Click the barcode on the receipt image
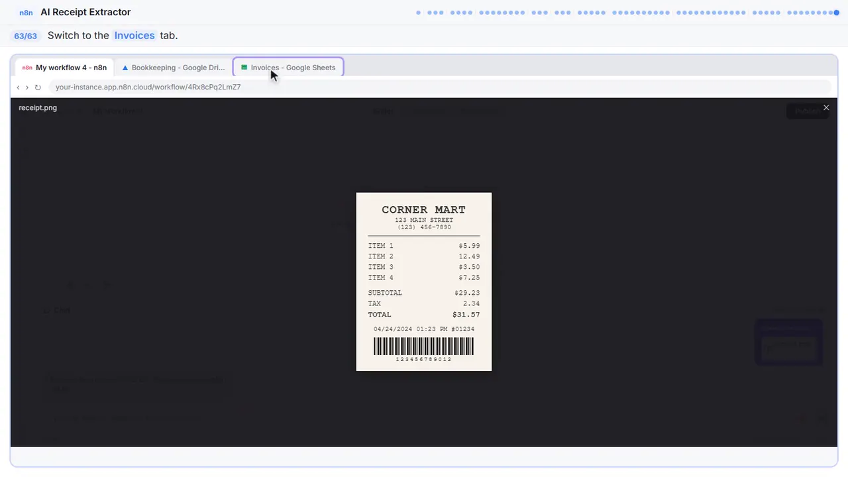 click(424, 346)
